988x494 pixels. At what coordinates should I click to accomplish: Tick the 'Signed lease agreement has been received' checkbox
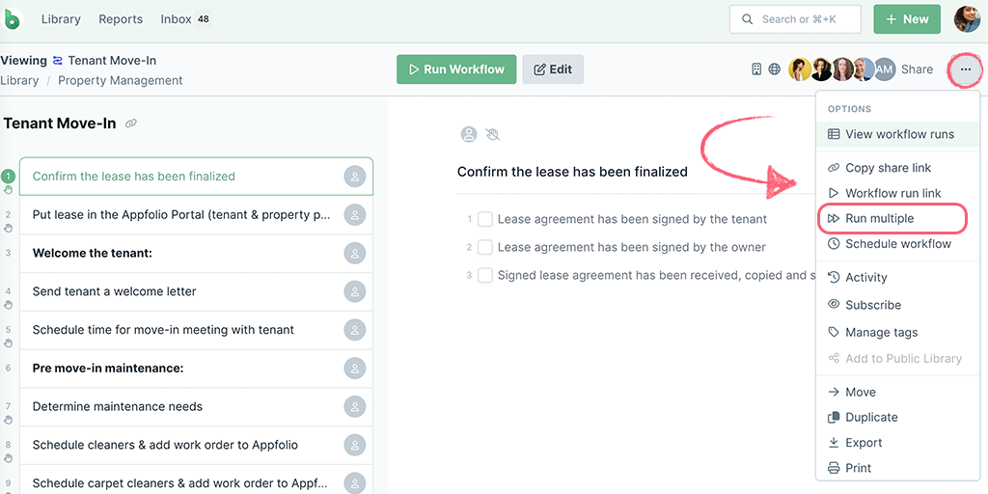[484, 275]
